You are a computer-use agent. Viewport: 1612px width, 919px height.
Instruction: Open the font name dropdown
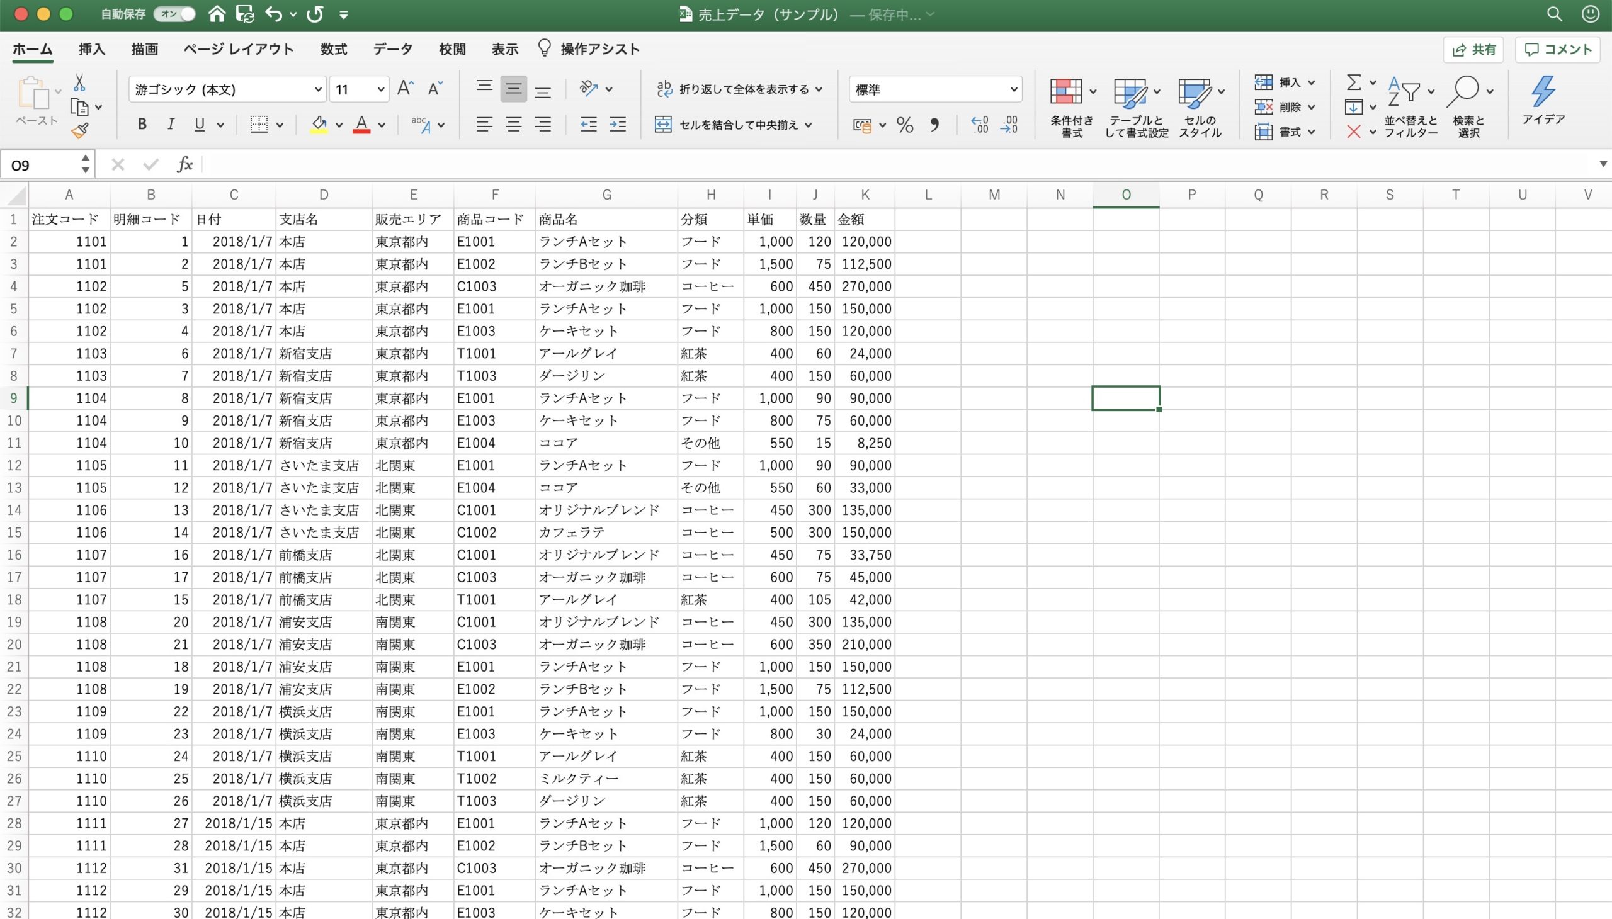(318, 89)
